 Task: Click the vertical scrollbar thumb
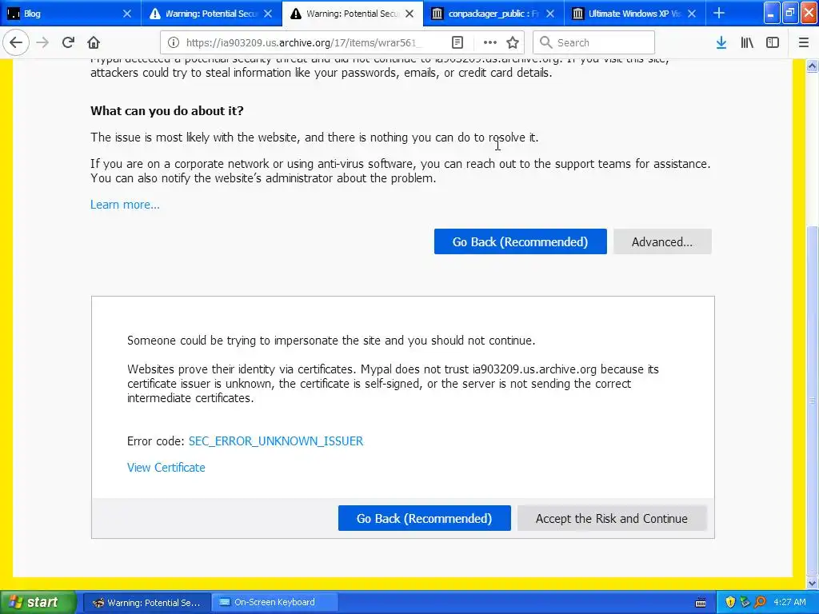point(813,400)
